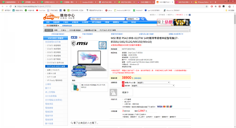Click the ★MSI微星 旗艦館 sidebar header
This screenshot has width=236, height=128.
point(55,38)
